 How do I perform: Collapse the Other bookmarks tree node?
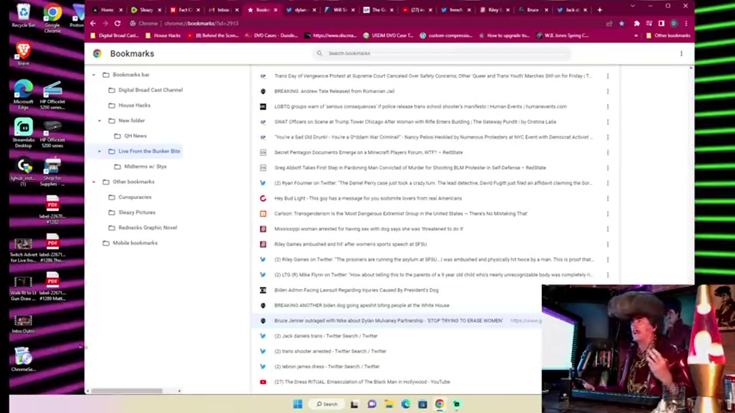click(x=94, y=182)
